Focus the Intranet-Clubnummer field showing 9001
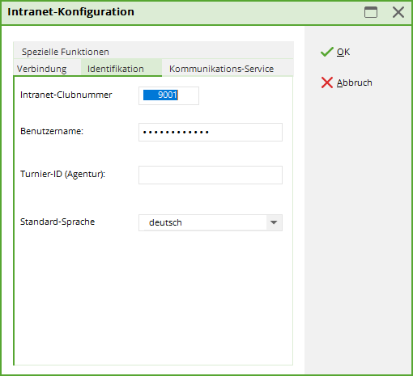This screenshot has height=376, width=413. point(168,95)
